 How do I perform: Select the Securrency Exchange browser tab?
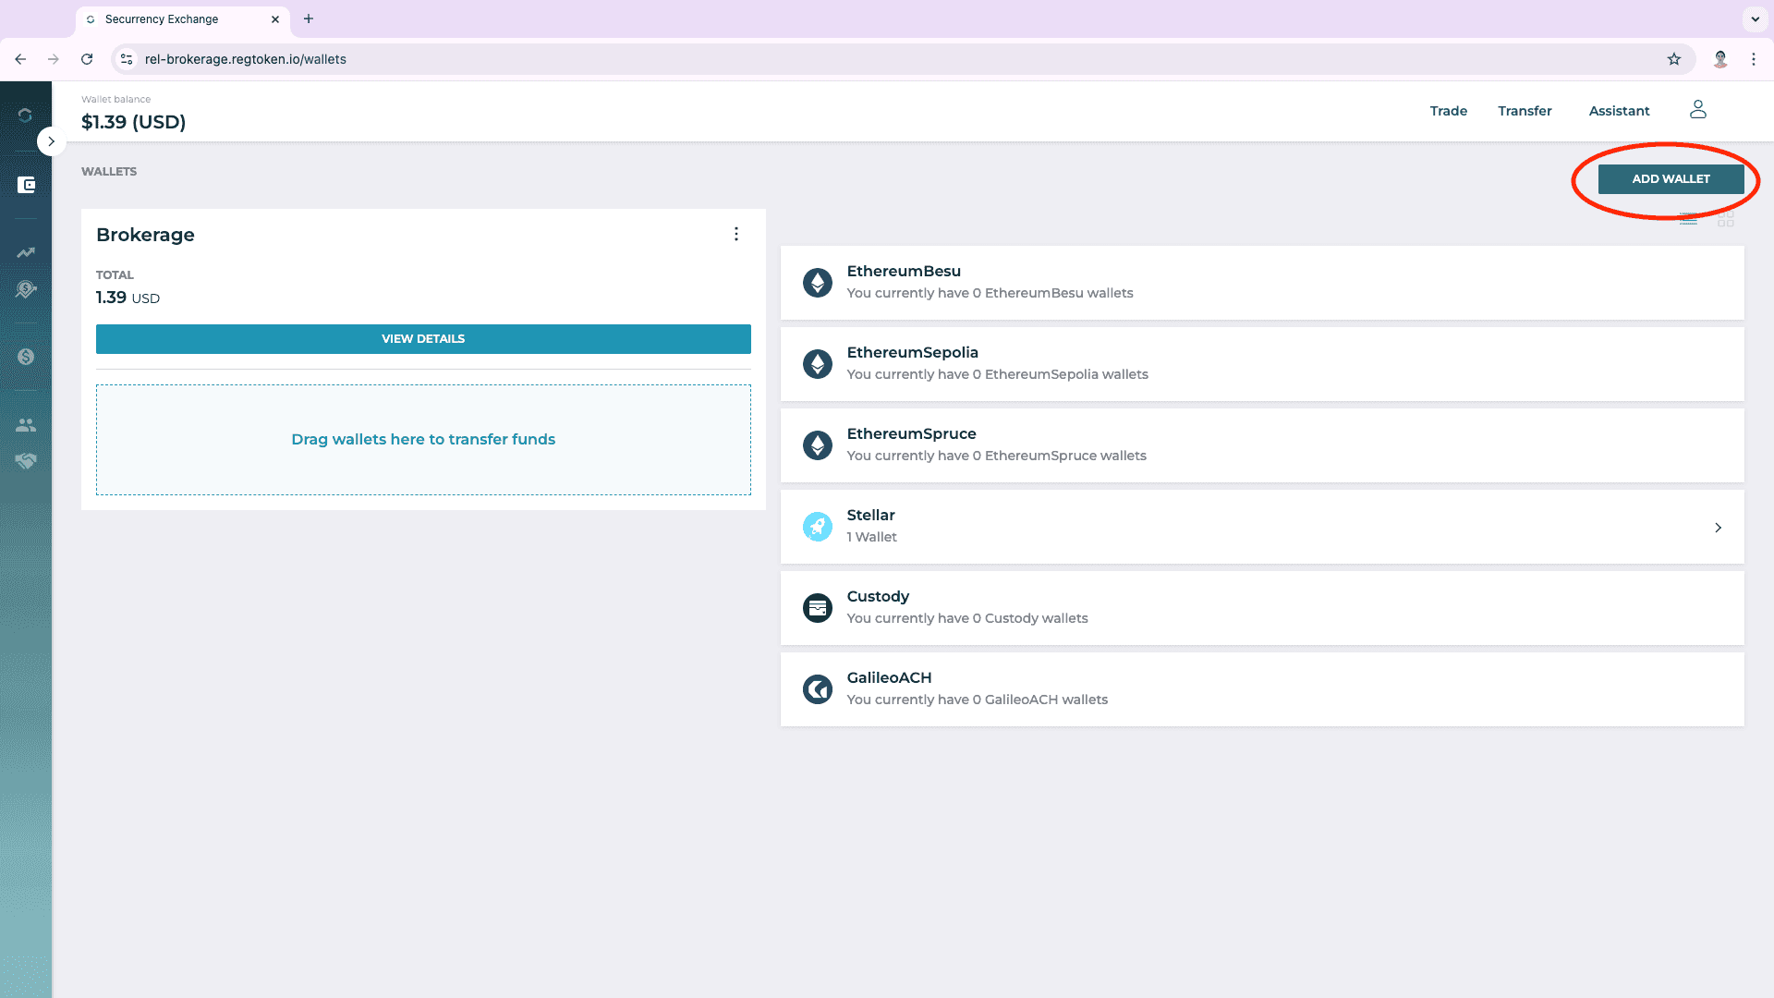click(x=183, y=19)
